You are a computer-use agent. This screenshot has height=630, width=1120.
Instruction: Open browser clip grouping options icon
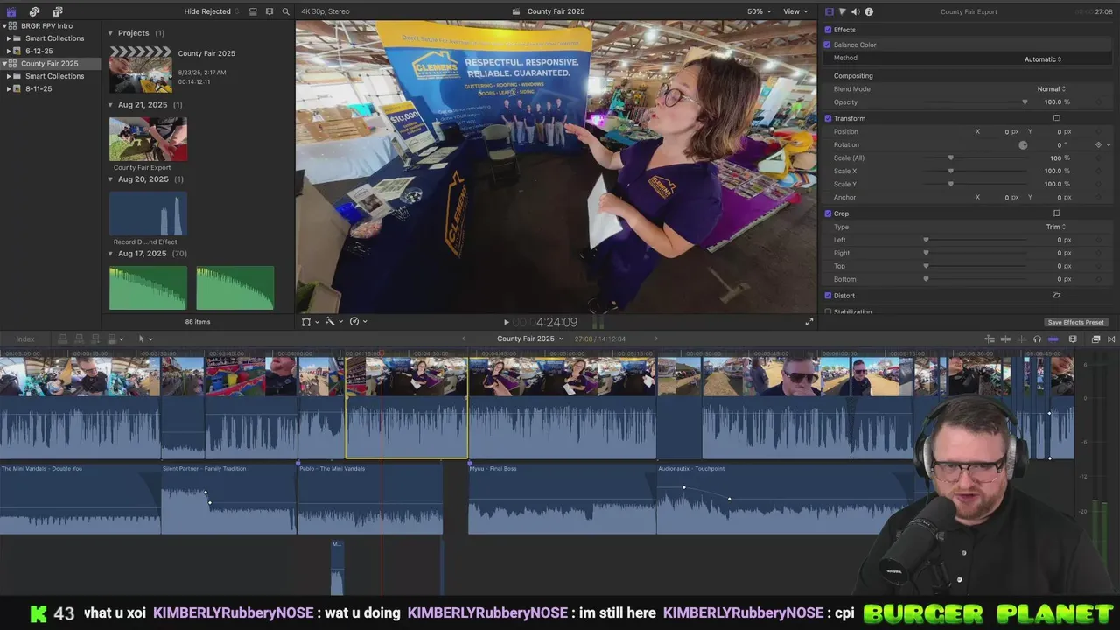point(269,11)
